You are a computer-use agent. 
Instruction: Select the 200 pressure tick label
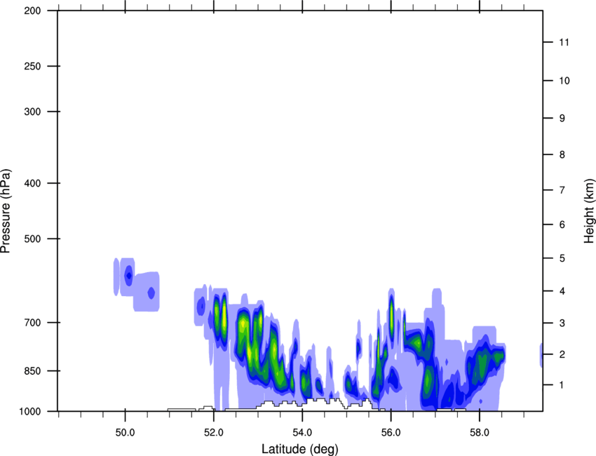pos(31,11)
